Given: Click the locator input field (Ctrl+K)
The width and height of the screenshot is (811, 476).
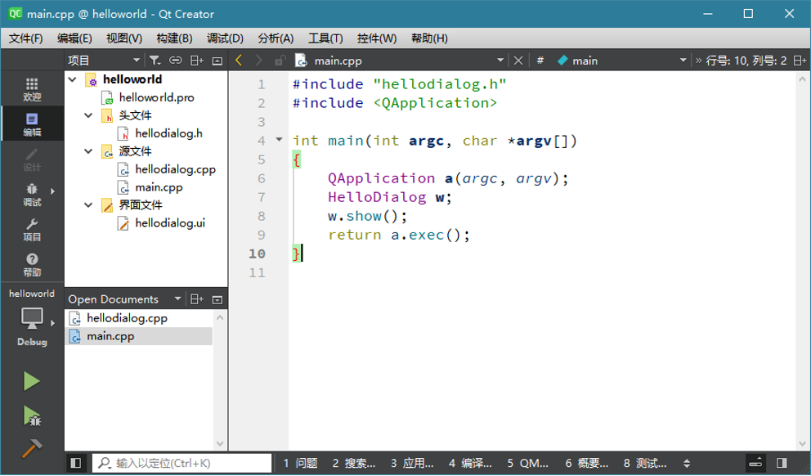Looking at the screenshot, I should (181, 463).
